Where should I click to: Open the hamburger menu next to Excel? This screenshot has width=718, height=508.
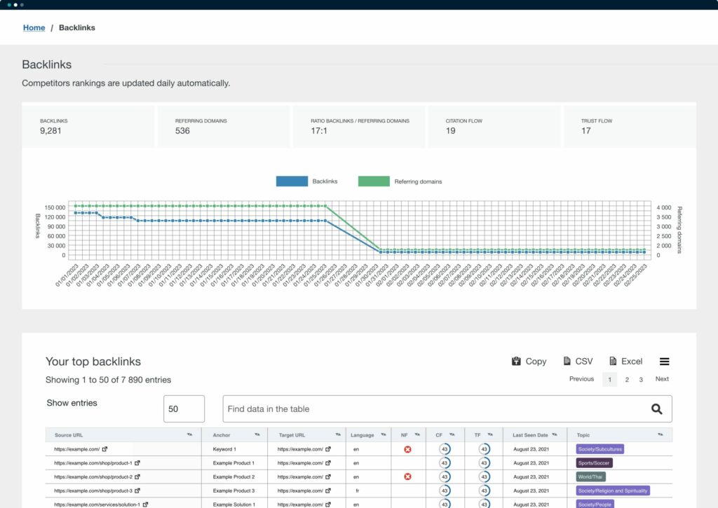(x=664, y=361)
